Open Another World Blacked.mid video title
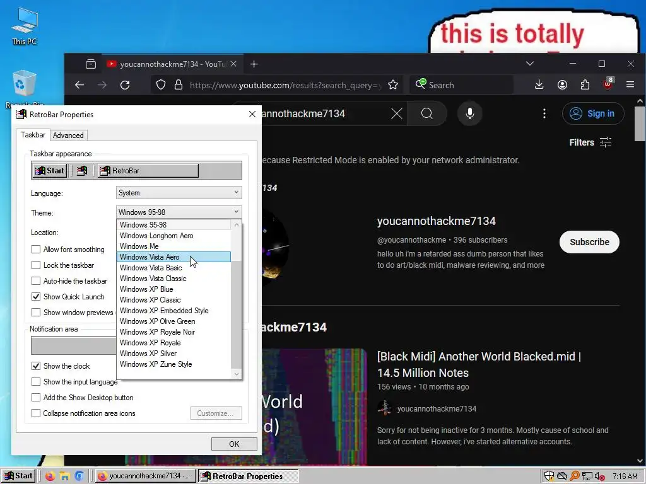This screenshot has height=484, width=646. (x=479, y=365)
